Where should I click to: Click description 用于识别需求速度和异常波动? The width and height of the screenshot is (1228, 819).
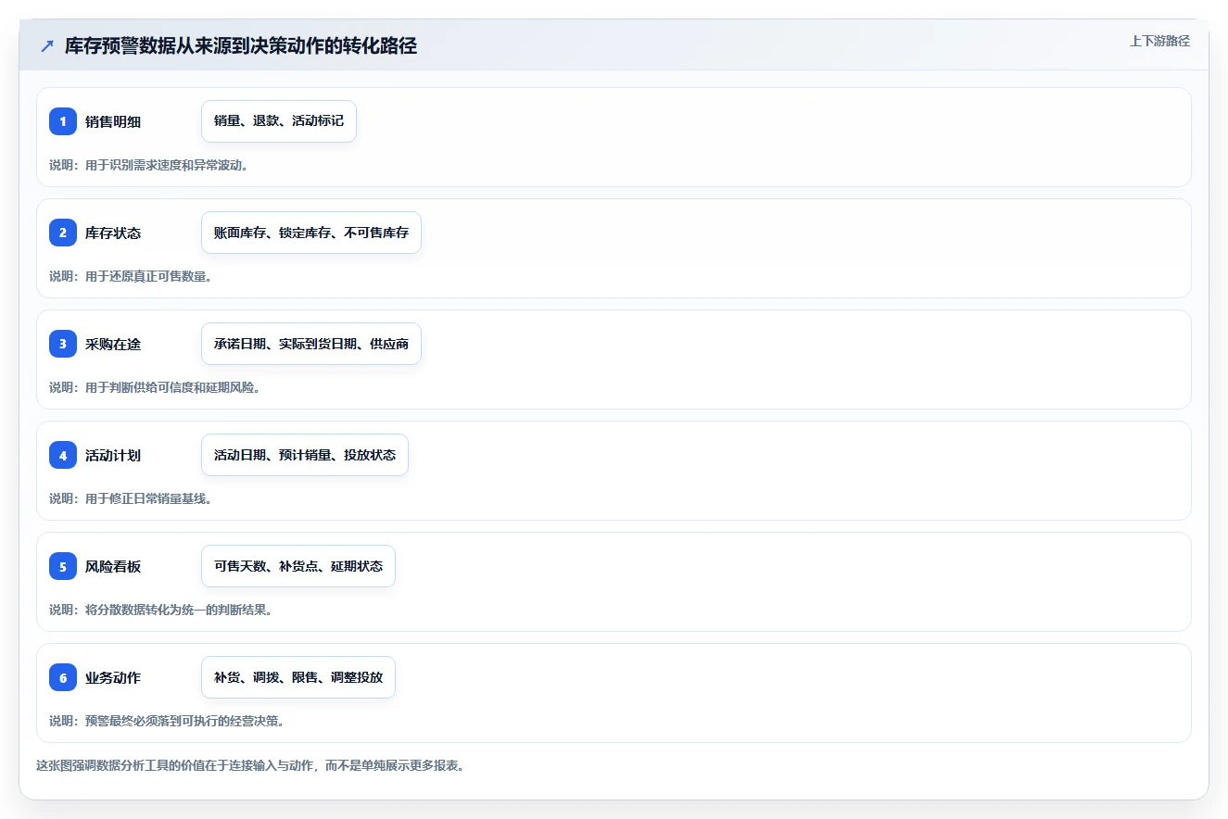tap(148, 165)
